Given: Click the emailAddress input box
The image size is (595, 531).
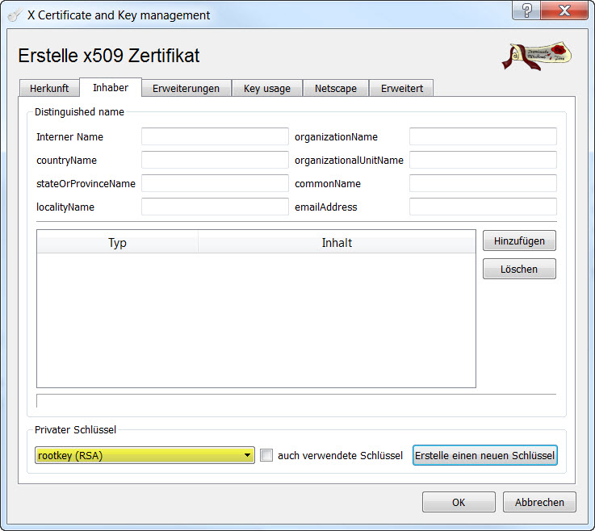Looking at the screenshot, I should [x=483, y=207].
